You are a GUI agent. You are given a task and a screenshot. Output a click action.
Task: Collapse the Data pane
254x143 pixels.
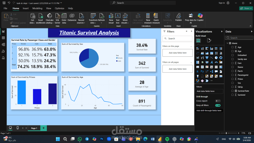pos(251,32)
